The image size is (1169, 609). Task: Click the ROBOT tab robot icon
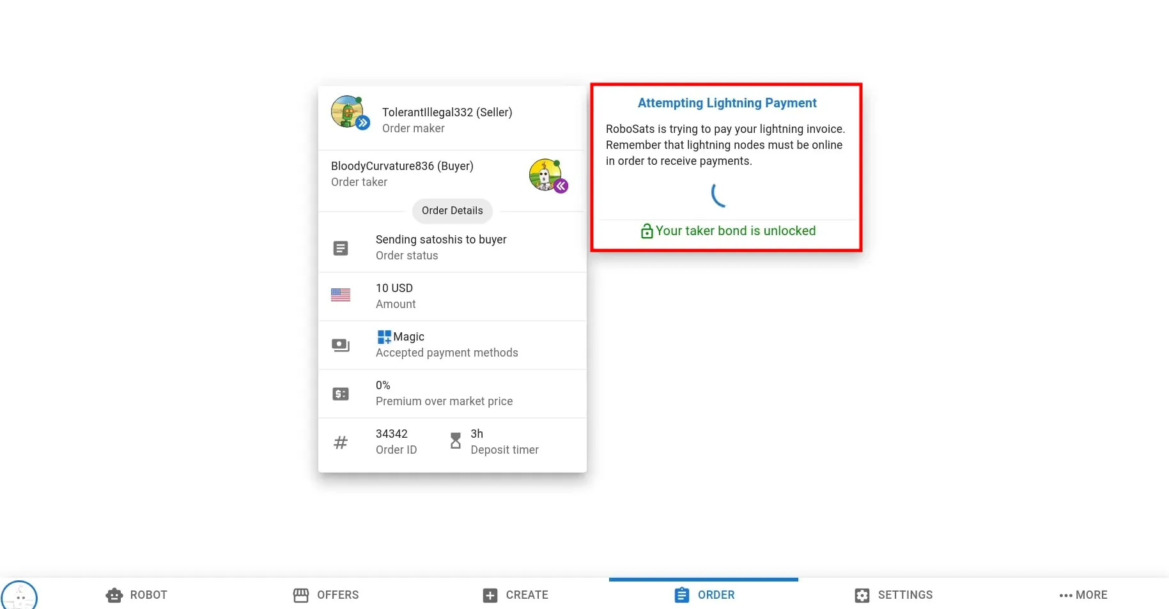(x=114, y=596)
